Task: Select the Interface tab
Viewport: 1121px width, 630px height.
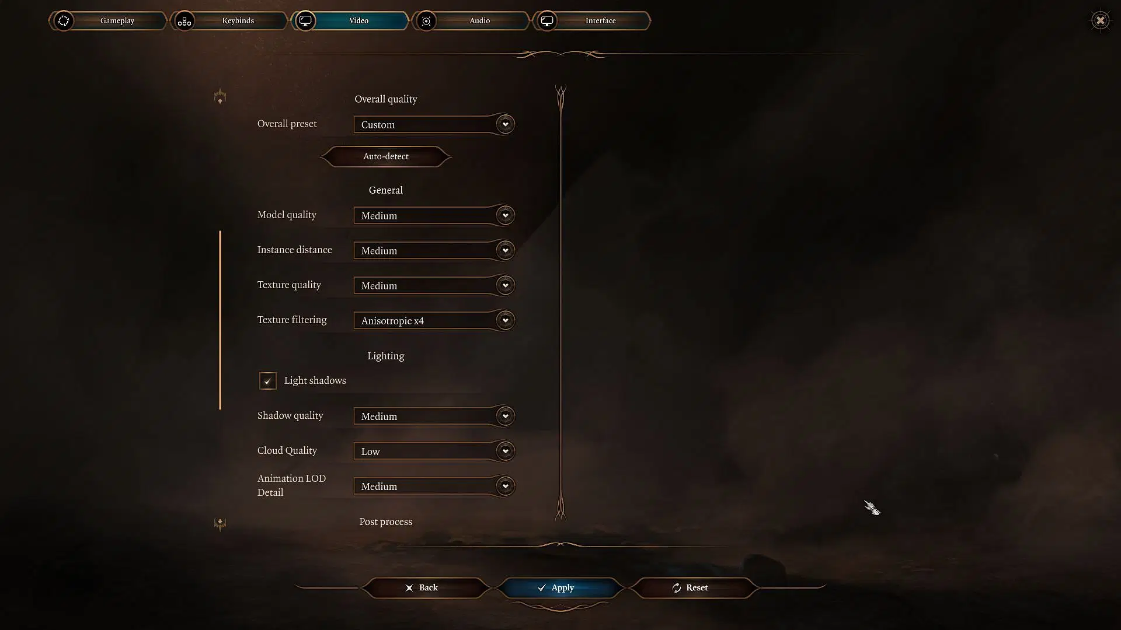Action: click(600, 20)
